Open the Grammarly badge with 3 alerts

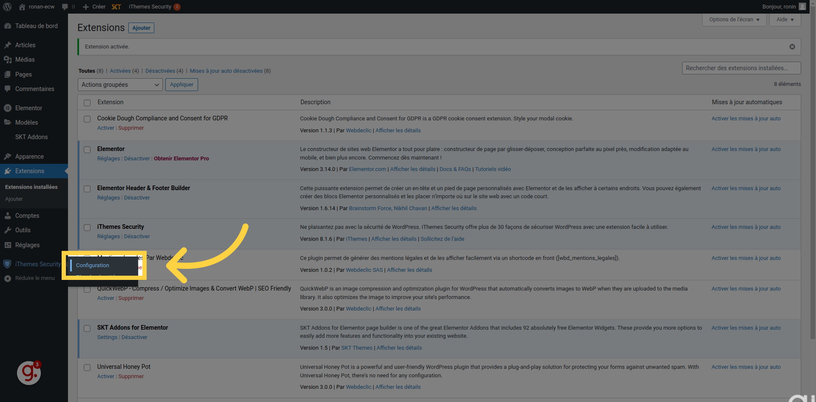coord(29,373)
